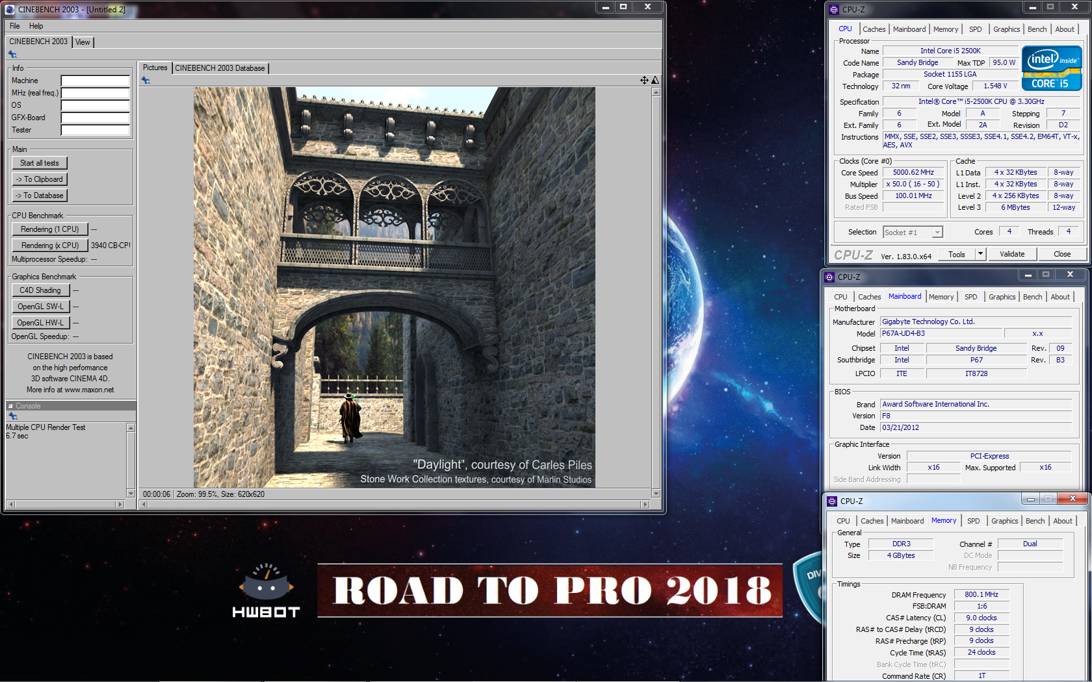Open Memory tab in the top CPU-Z window
This screenshot has width=1092, height=682.
point(945,29)
